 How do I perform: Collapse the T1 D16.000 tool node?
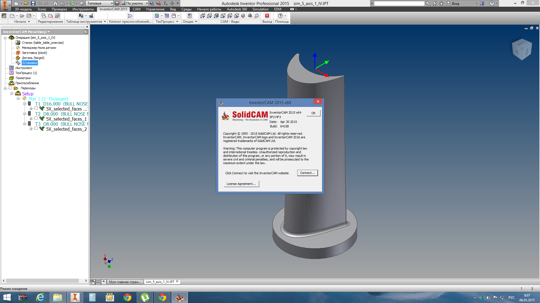(x=24, y=104)
